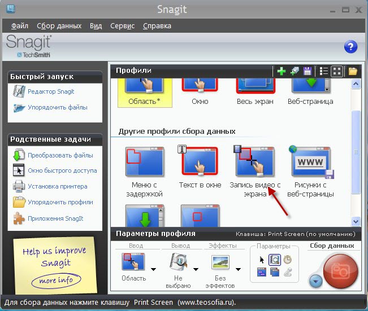Click the add-profile-via-wizard icon with stacked pages
This screenshot has height=311, width=368.
[295, 71]
